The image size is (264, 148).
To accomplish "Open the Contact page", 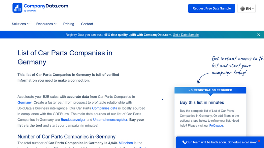I will (87, 24).
